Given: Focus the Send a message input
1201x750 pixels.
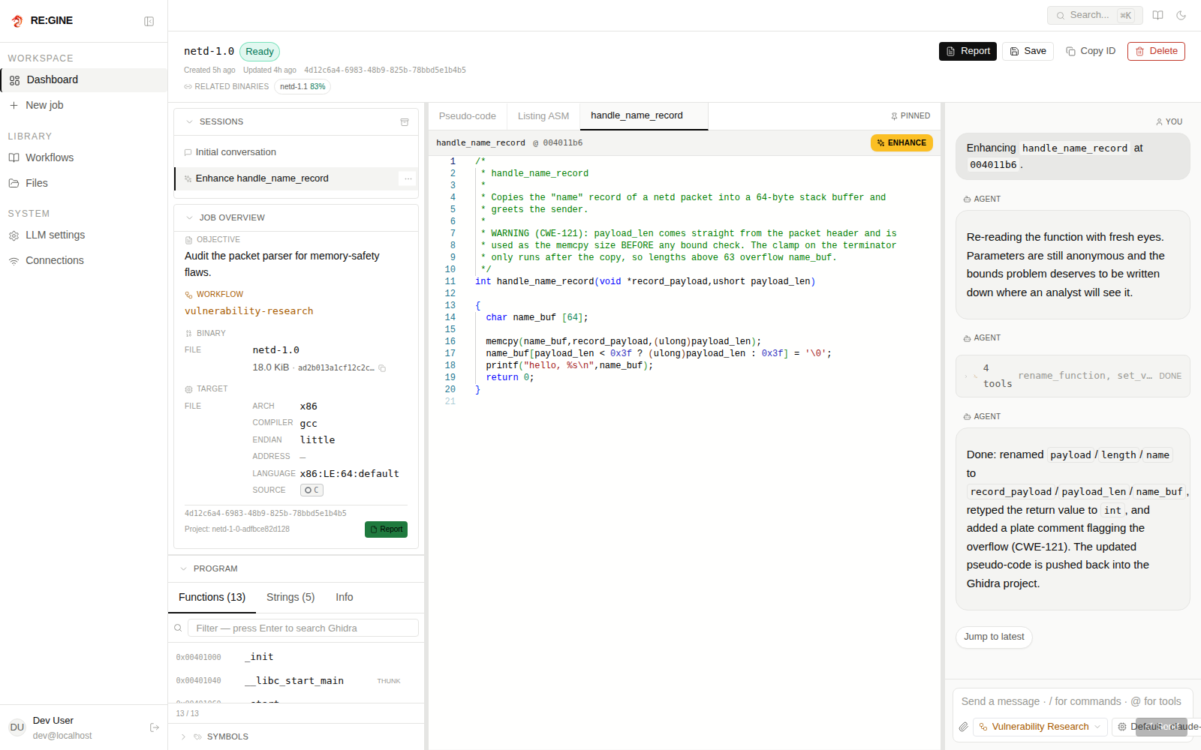Looking at the screenshot, I should coord(1072,701).
